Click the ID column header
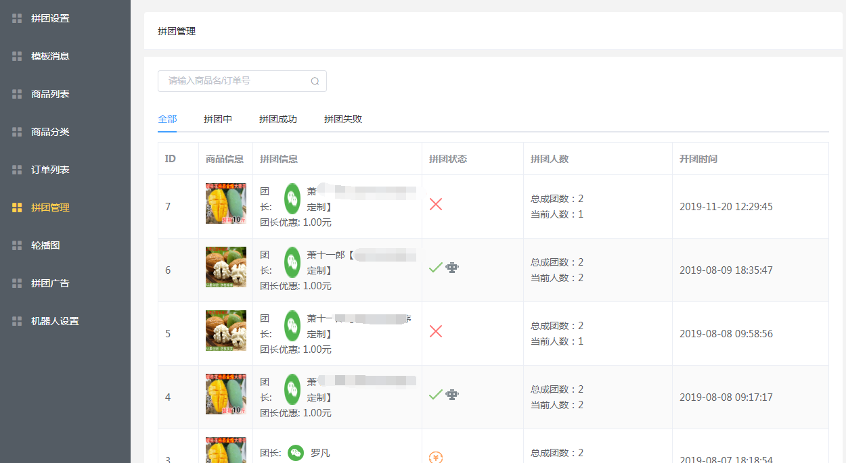Screen dimensions: 846x463 coord(171,159)
